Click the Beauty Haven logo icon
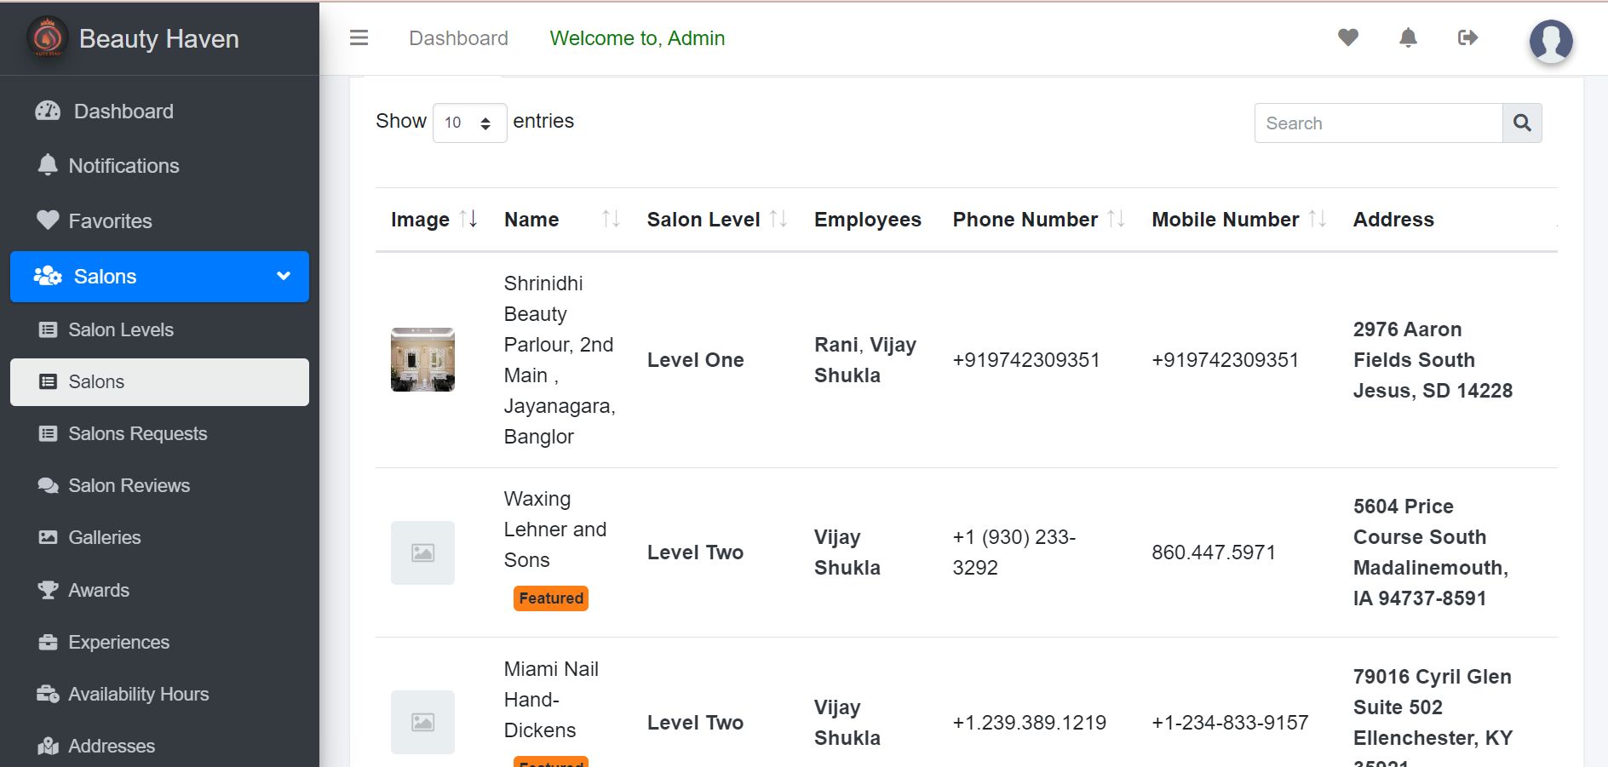 click(48, 38)
